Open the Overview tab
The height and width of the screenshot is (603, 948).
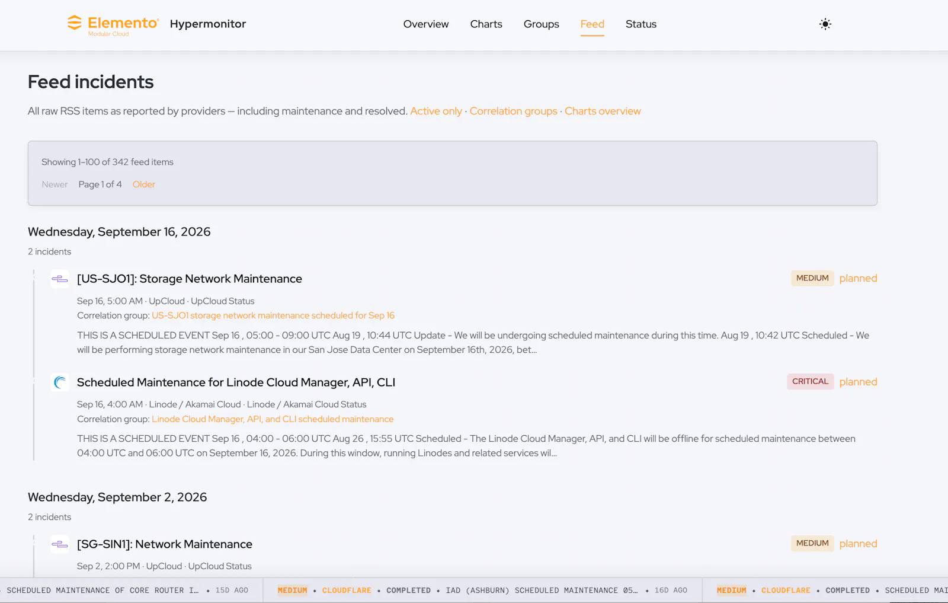[426, 24]
